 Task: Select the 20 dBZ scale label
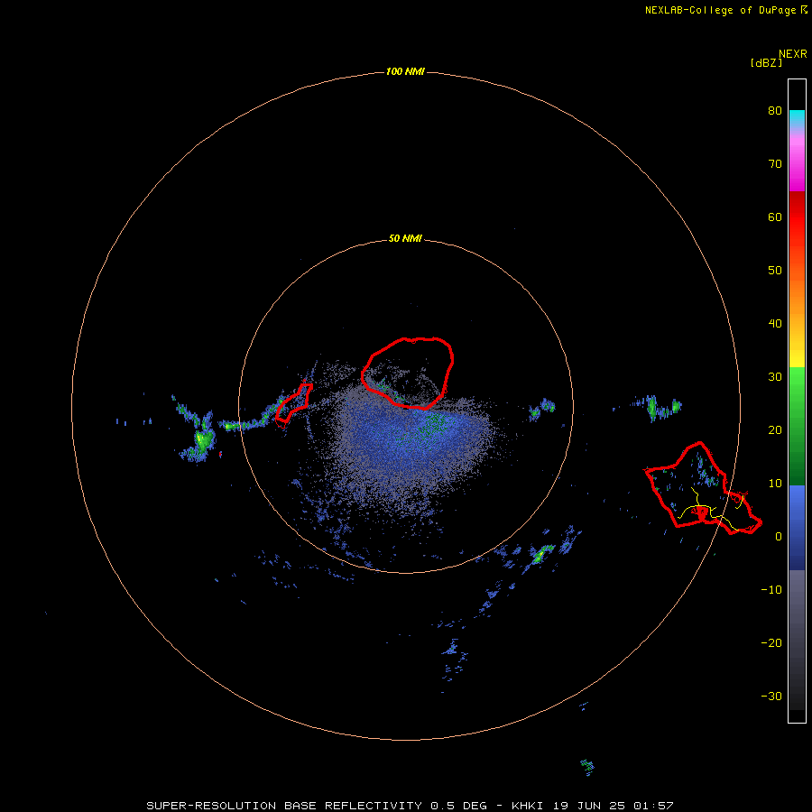[775, 430]
